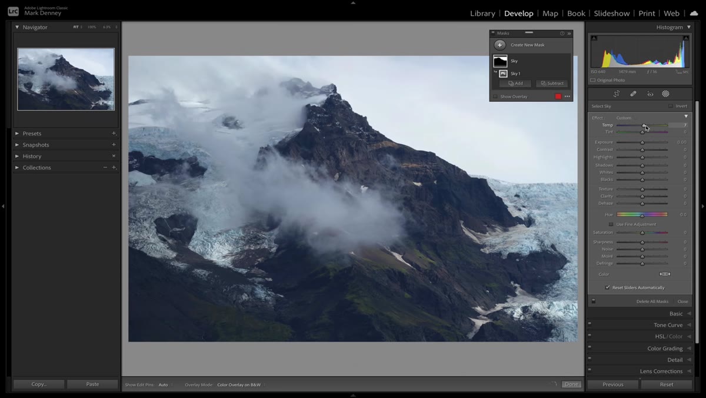
Task: Toggle shadow clipping indicator in Histogram
Action: pos(594,38)
